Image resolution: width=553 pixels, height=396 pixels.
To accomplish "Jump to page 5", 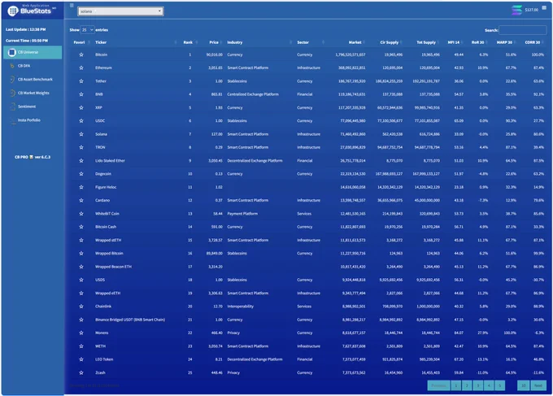I will (x=500, y=385).
